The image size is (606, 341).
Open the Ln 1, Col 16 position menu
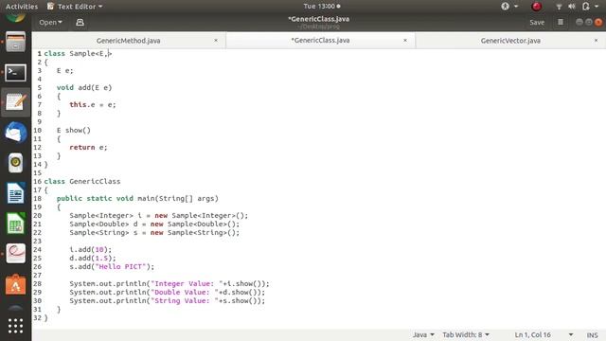pos(544,334)
